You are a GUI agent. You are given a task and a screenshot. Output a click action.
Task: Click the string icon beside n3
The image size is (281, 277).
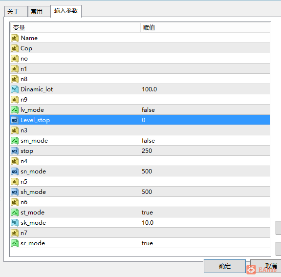coord(15,130)
